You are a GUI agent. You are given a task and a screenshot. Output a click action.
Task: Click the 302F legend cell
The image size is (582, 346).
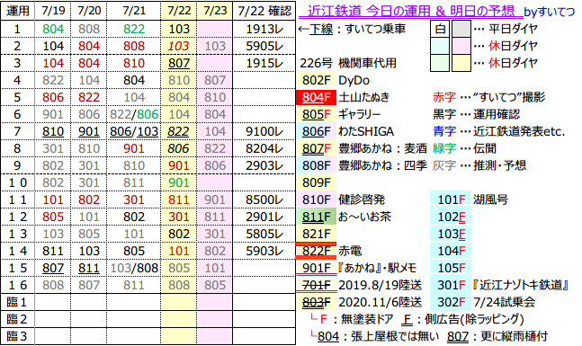click(x=451, y=302)
